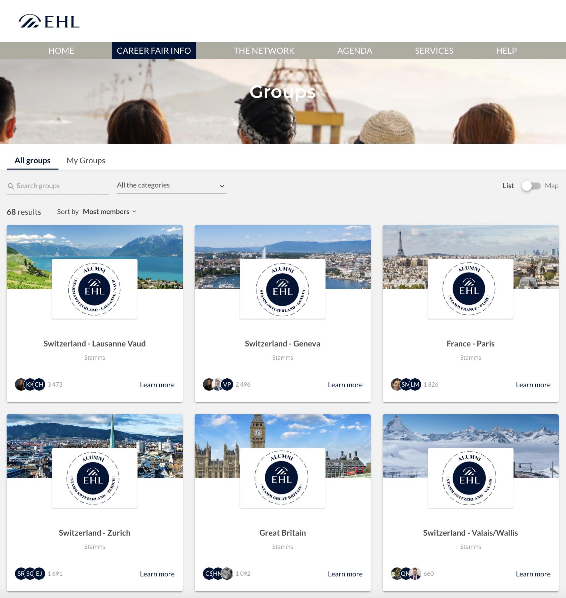Click the 660 member count
The height and width of the screenshot is (598, 566).
429,574
